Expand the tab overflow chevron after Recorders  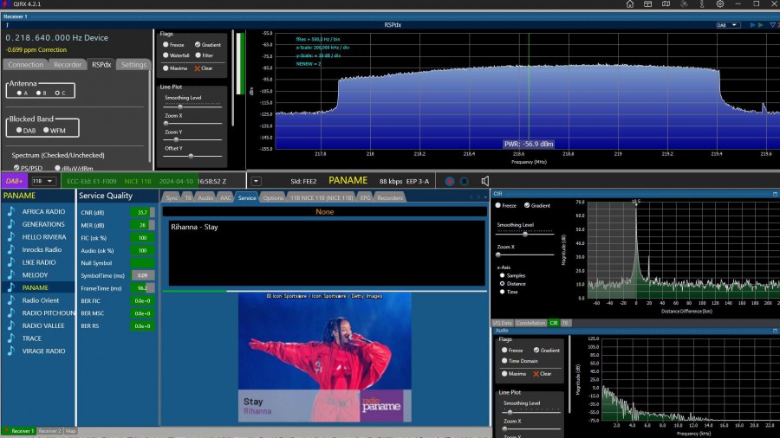pyautogui.click(x=485, y=197)
